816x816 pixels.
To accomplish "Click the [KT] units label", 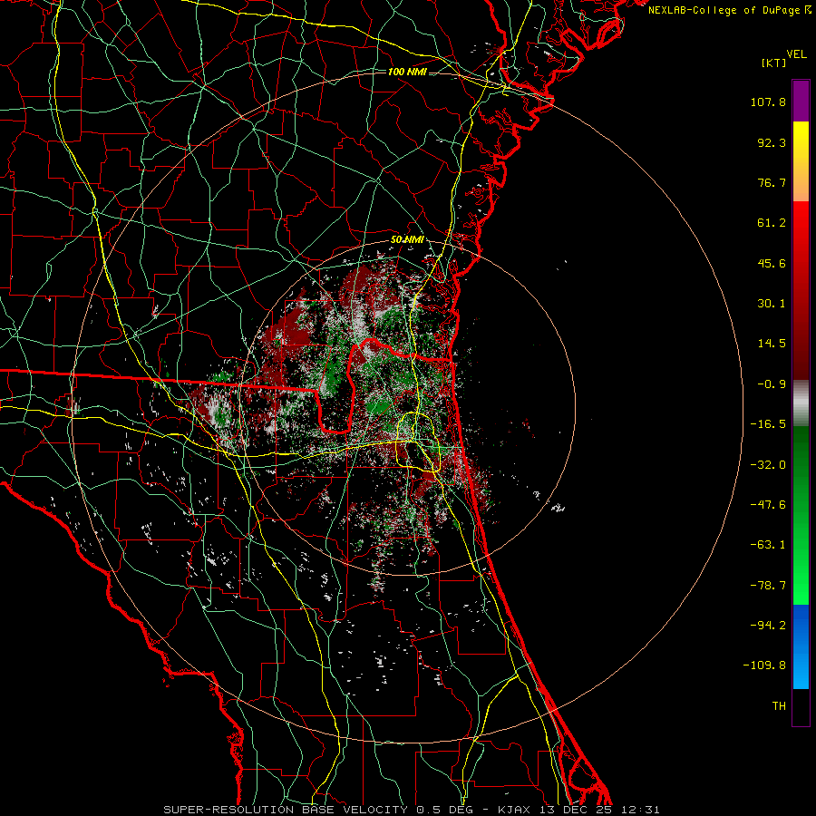I will point(774,63).
